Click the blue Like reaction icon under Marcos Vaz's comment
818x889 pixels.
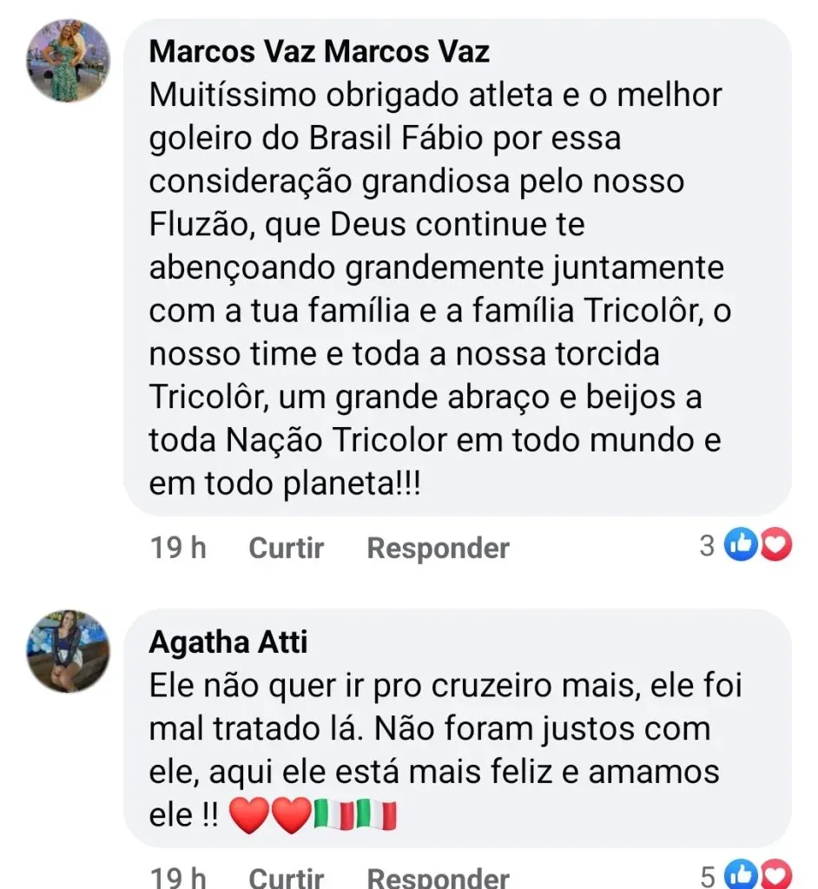pyautogui.click(x=739, y=545)
